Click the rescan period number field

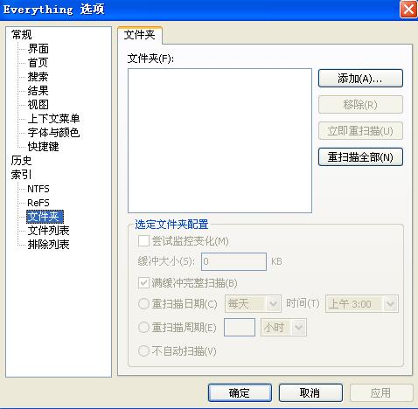pyautogui.click(x=240, y=327)
